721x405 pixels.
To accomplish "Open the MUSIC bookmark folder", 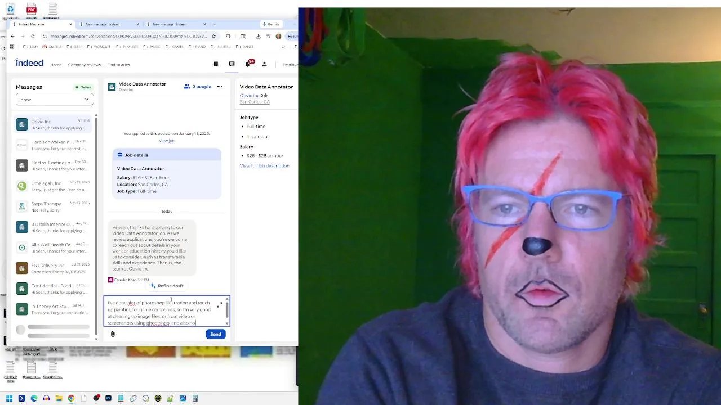I will 152,47.
